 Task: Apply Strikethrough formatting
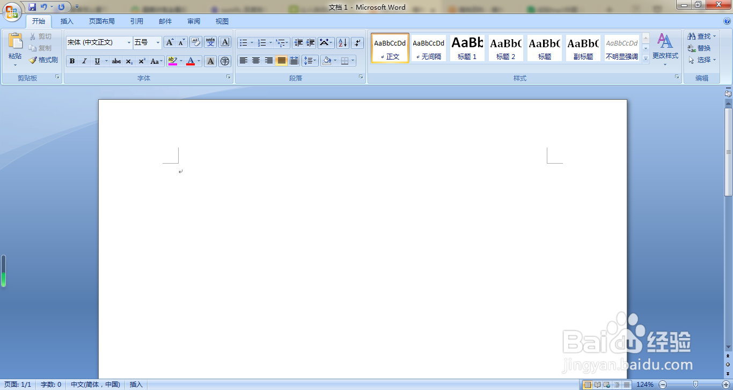point(116,61)
